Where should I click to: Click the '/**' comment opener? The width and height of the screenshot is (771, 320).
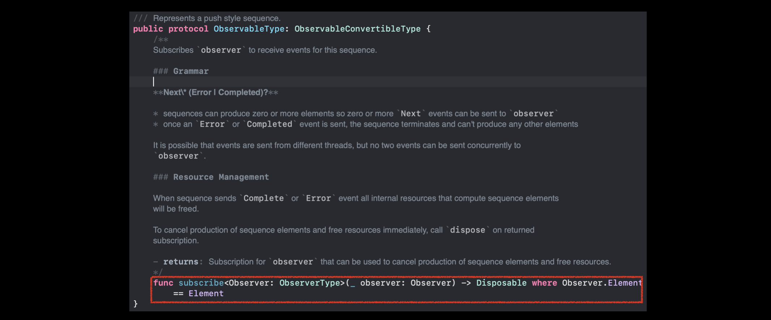[161, 39]
